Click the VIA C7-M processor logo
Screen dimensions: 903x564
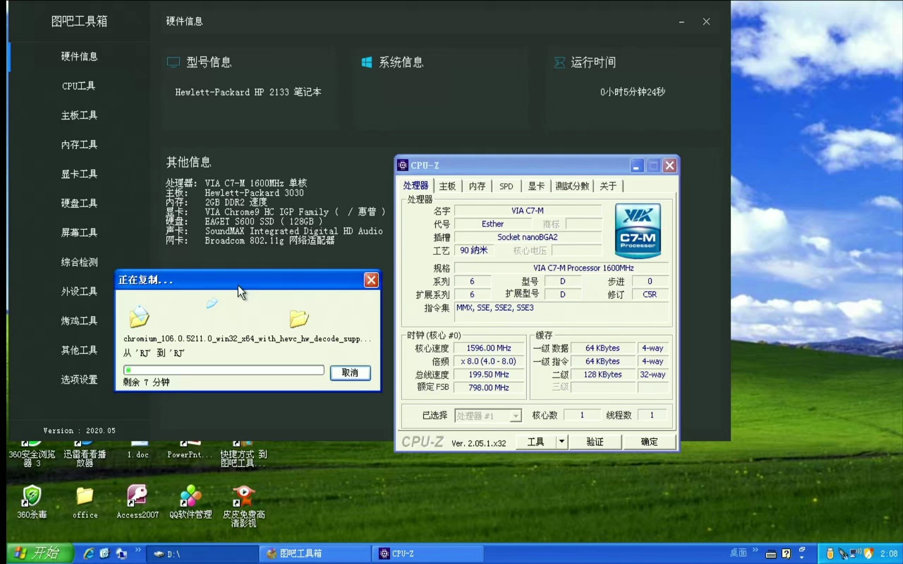(x=638, y=231)
